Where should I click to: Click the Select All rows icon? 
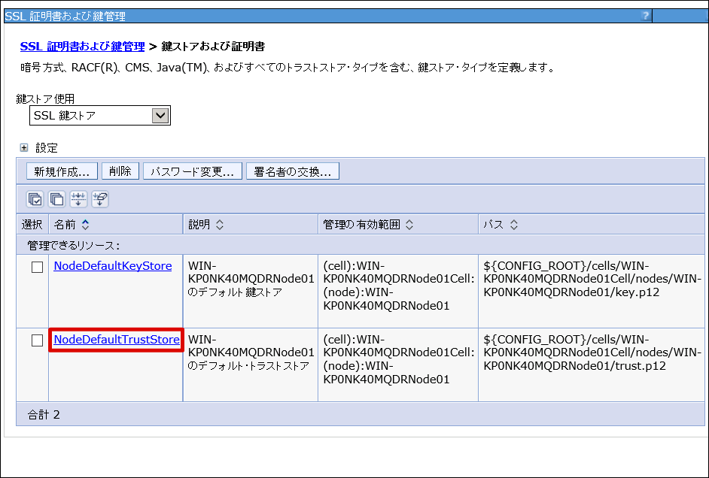(35, 199)
